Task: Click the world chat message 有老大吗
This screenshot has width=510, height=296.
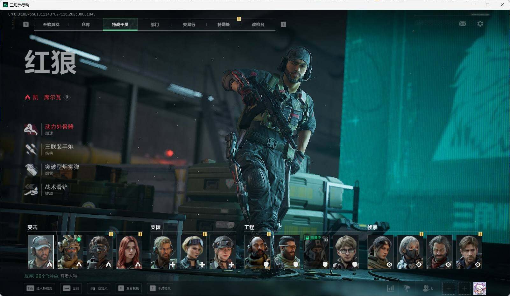Action: [68, 276]
